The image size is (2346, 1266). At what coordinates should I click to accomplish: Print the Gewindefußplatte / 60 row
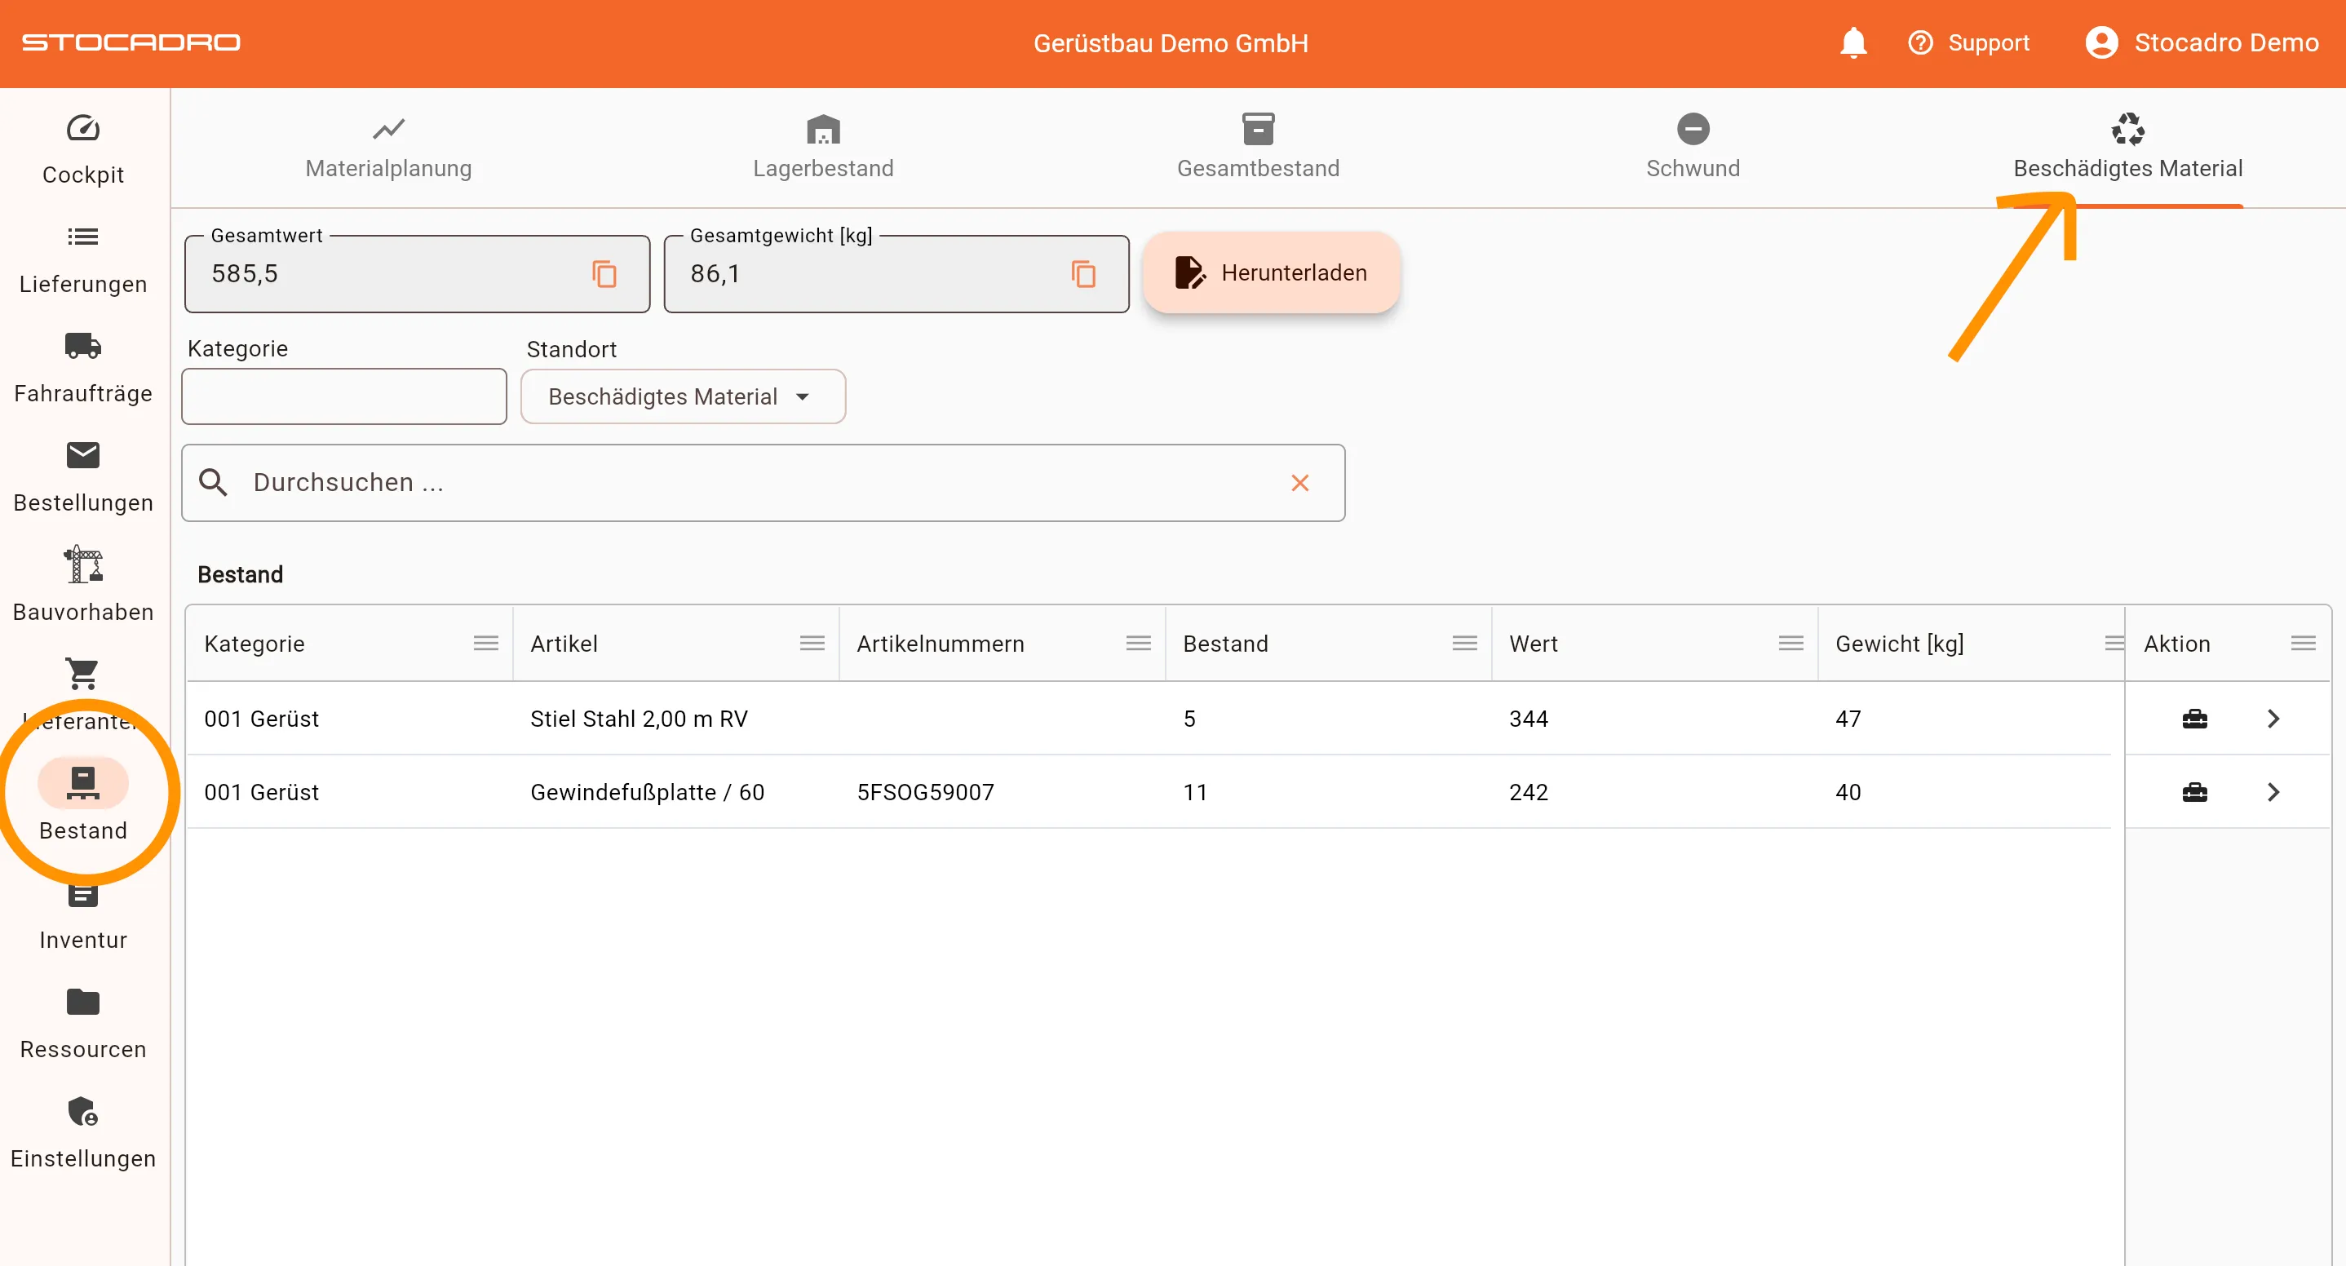tap(2195, 791)
